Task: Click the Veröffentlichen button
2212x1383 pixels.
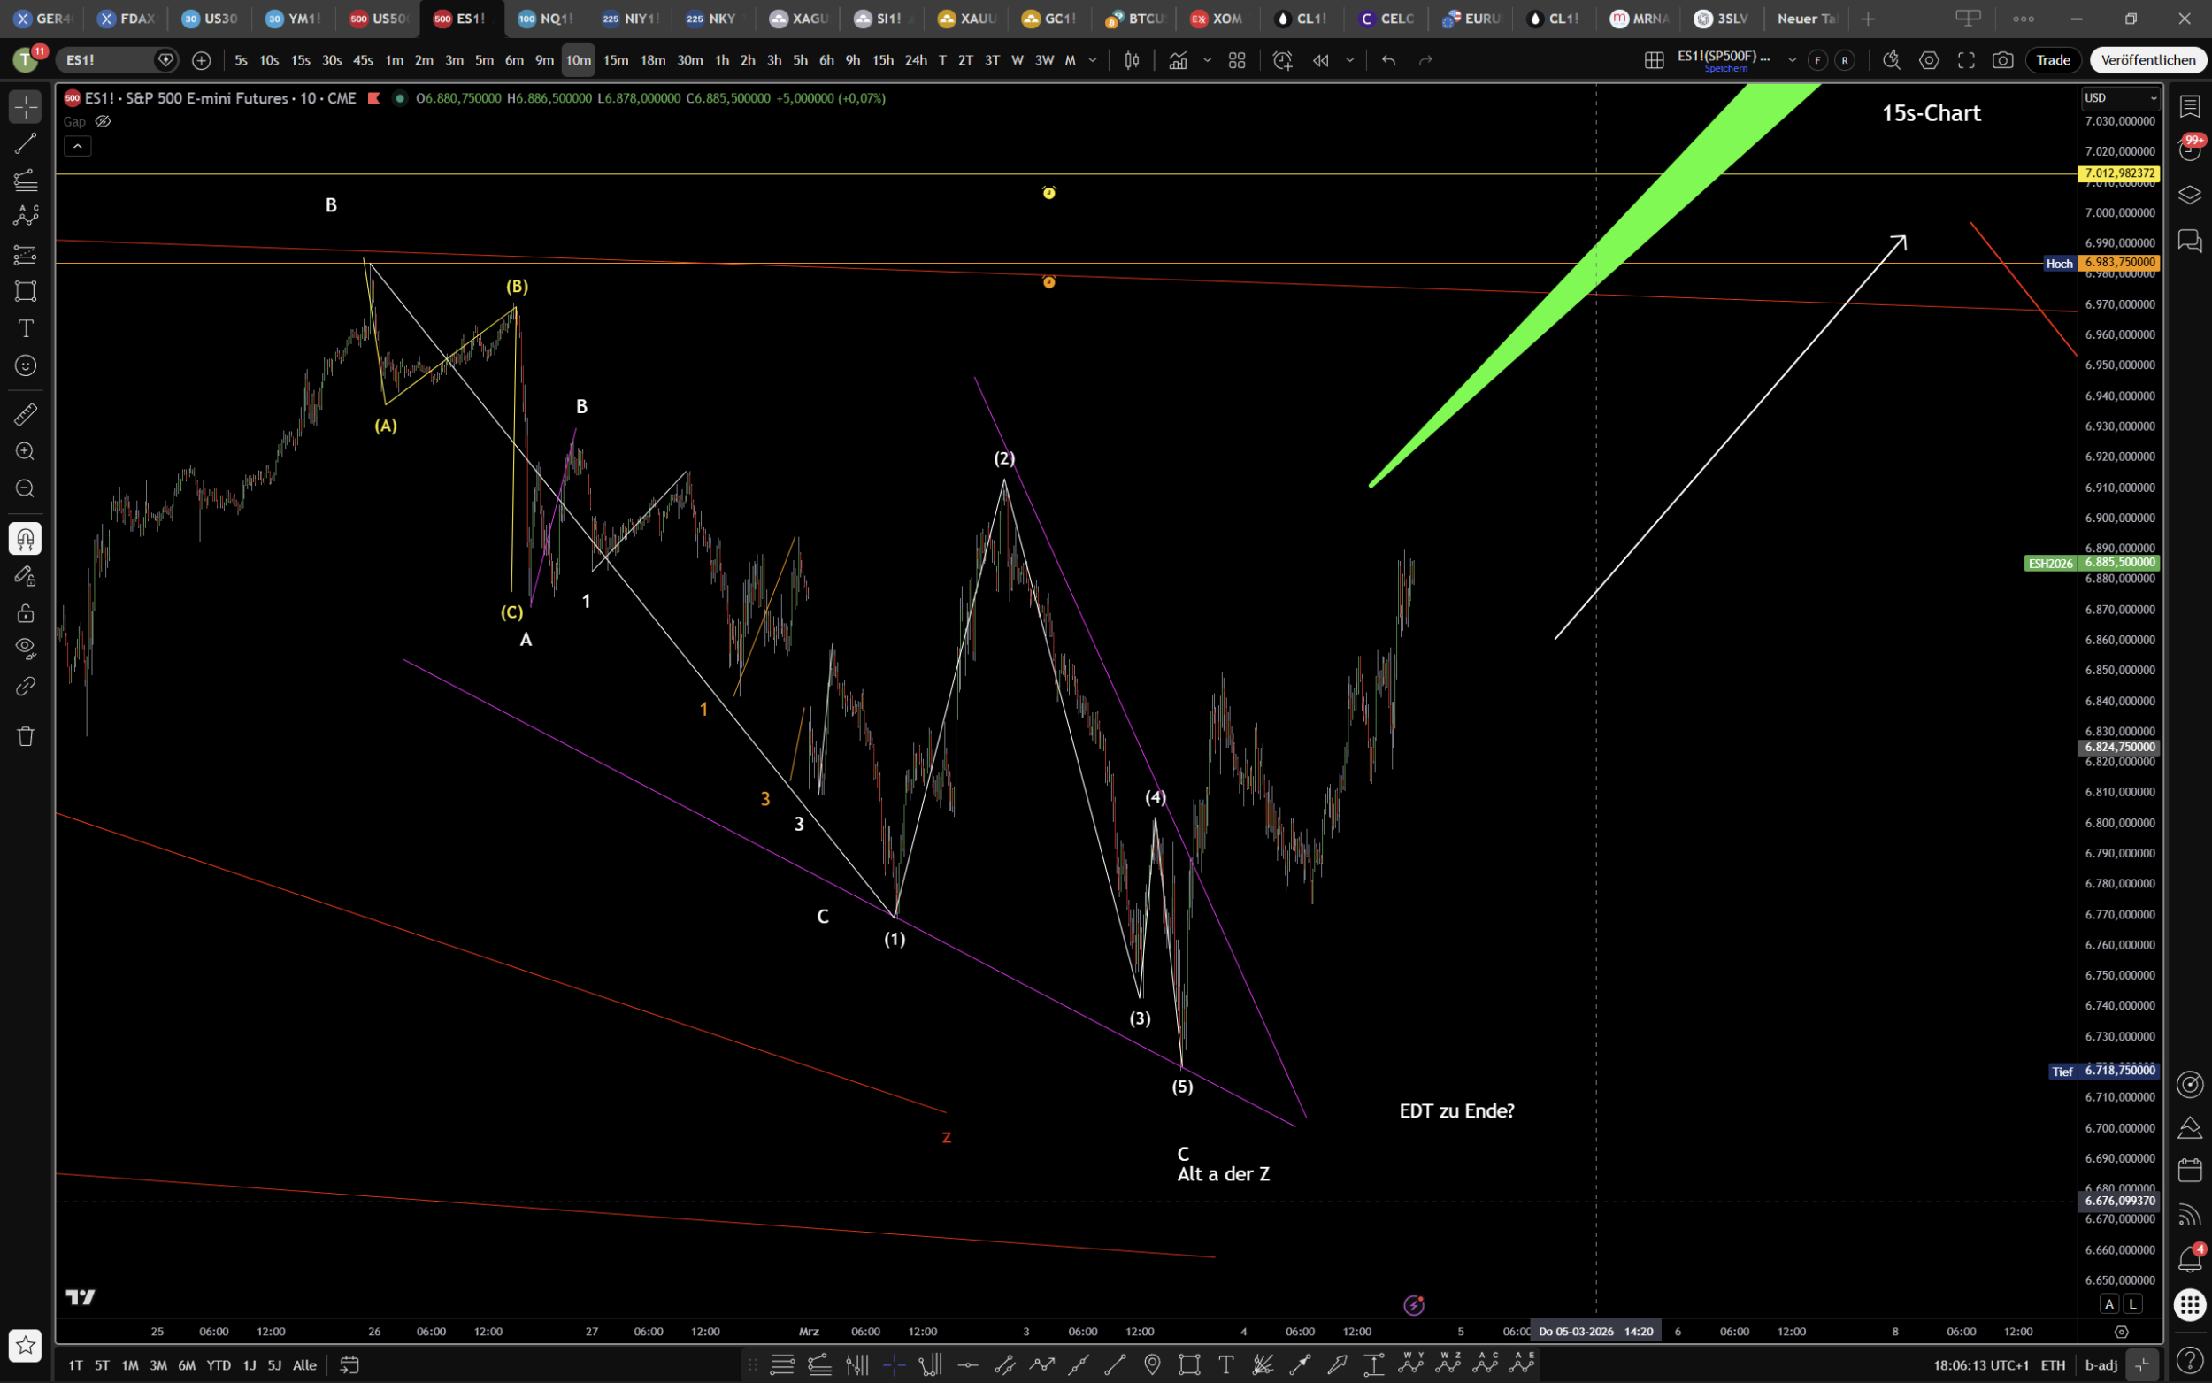Action: [x=2148, y=60]
